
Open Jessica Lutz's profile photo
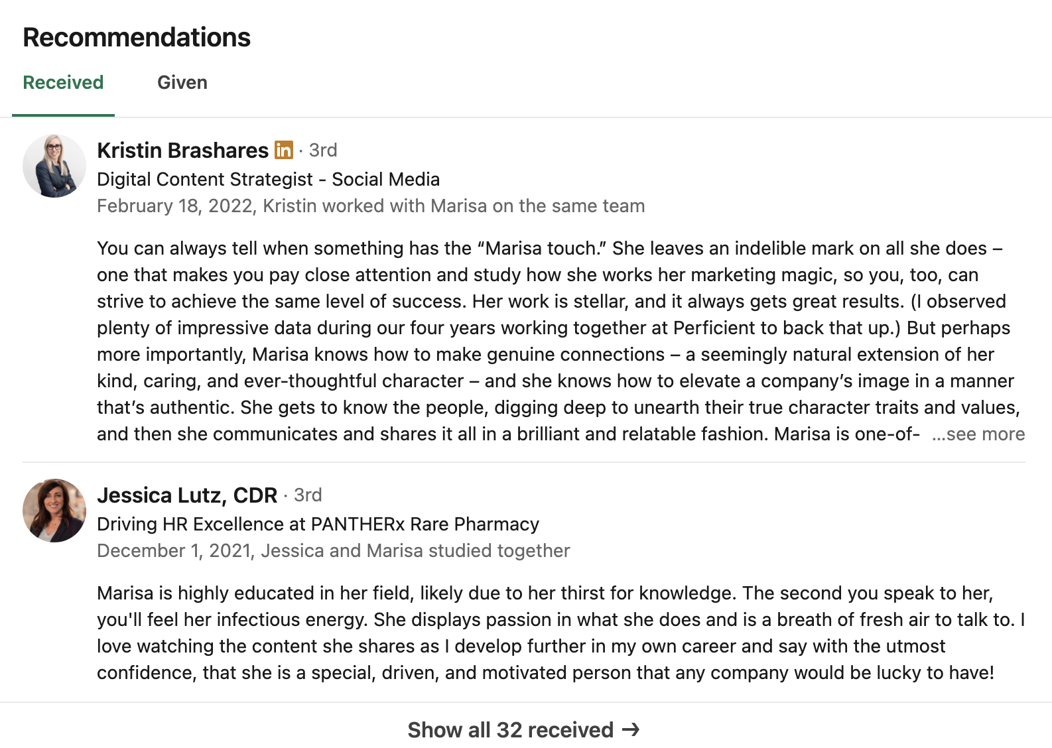click(x=54, y=511)
